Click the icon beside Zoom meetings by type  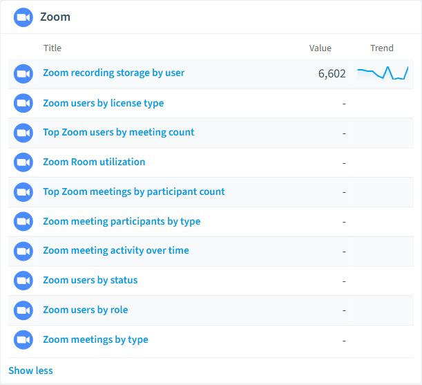coord(23,340)
